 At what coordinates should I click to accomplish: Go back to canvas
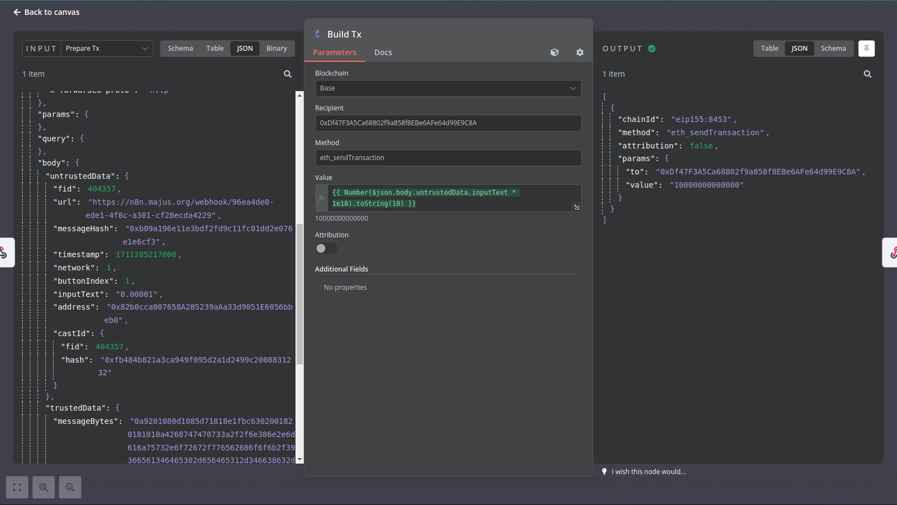[46, 12]
